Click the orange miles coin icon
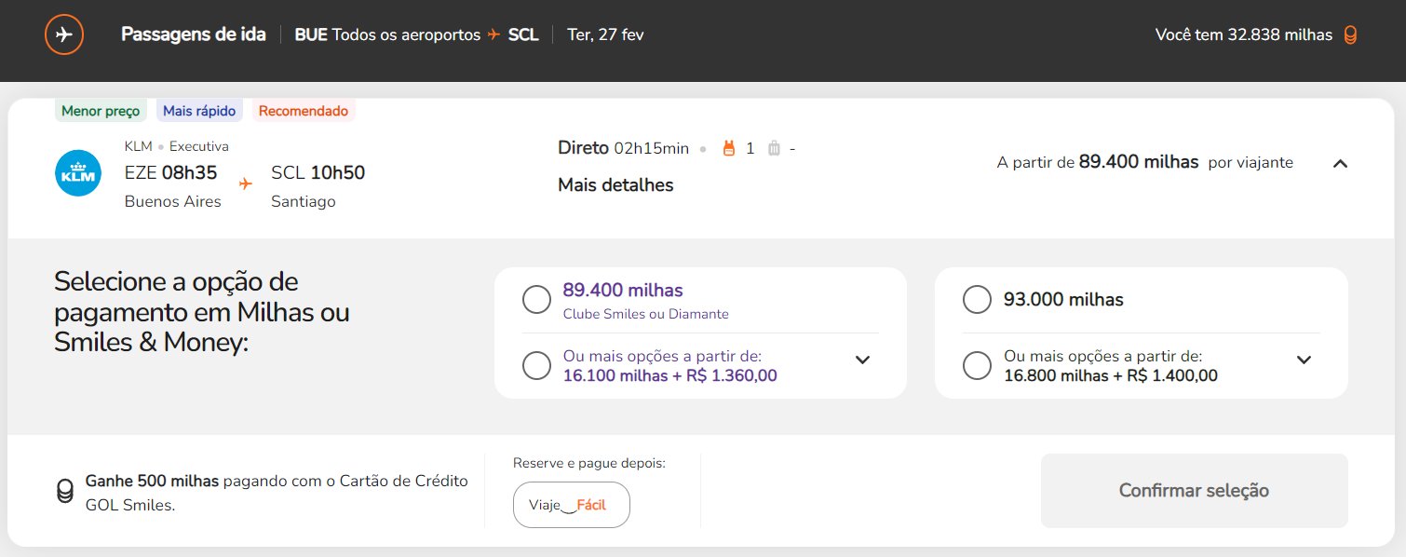Screen dimensions: 1406x557 click(1350, 35)
